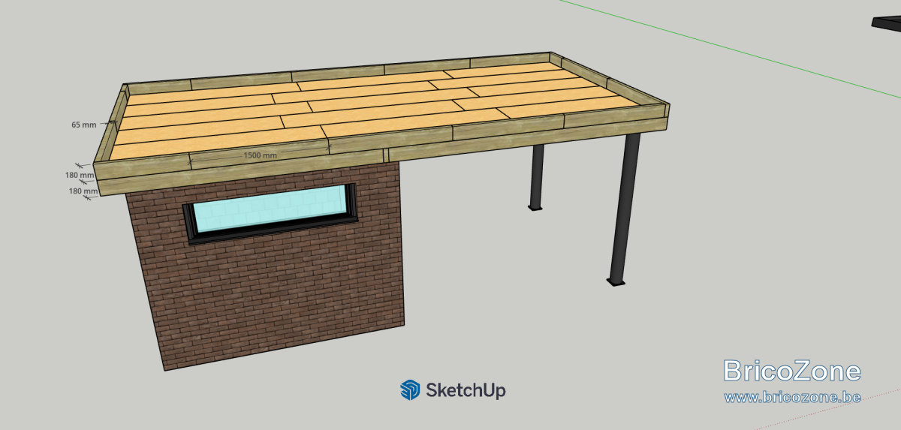Select the farther black steel post
This screenshot has height=430, width=901.
pos(537,176)
